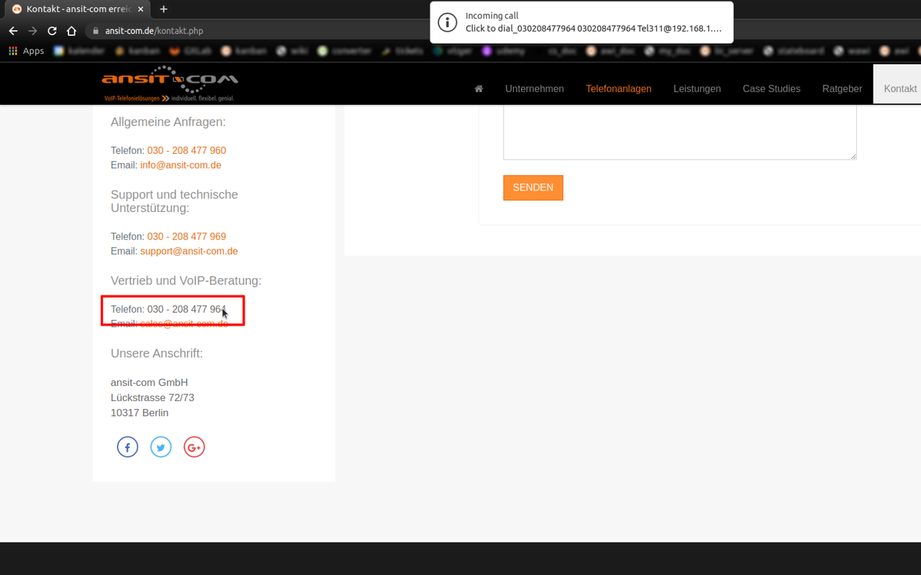
Task: Open the Unternehmen navigation item
Action: point(535,88)
